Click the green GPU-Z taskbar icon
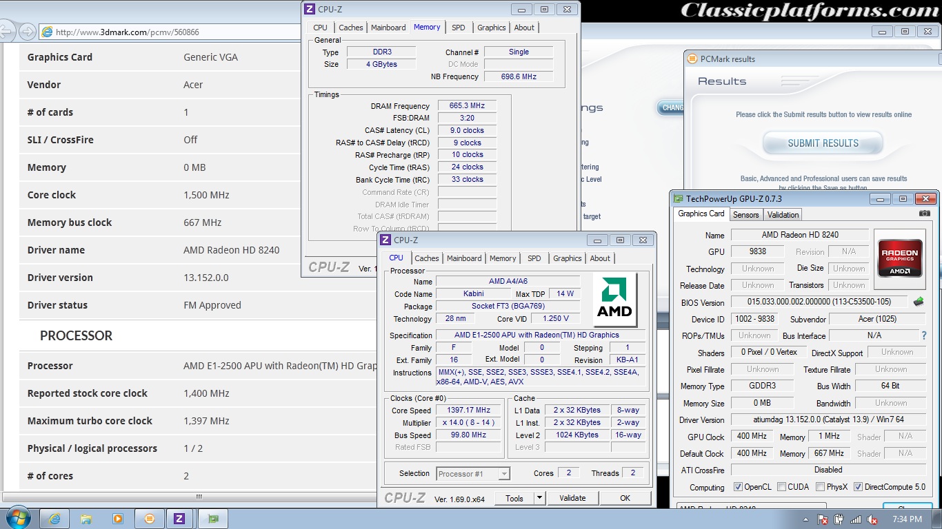 click(213, 519)
